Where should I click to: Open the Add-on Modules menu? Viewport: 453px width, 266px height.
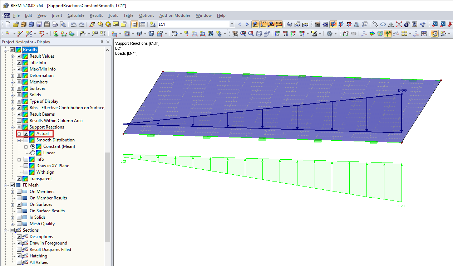pos(175,15)
